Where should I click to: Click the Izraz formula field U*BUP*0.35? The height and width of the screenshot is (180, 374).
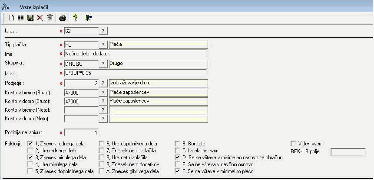[x=135, y=74]
